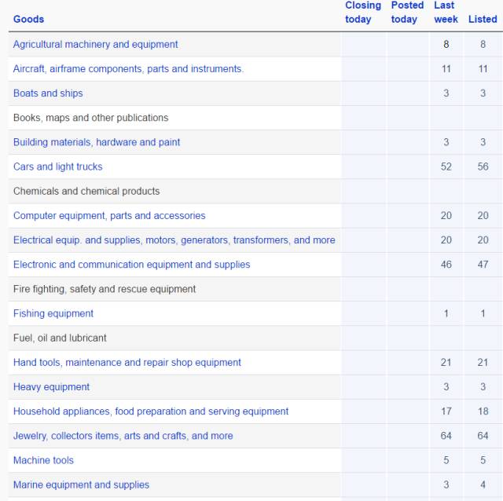Select Fire fighting, safety and rescue text
The image size is (503, 501).
[105, 289]
